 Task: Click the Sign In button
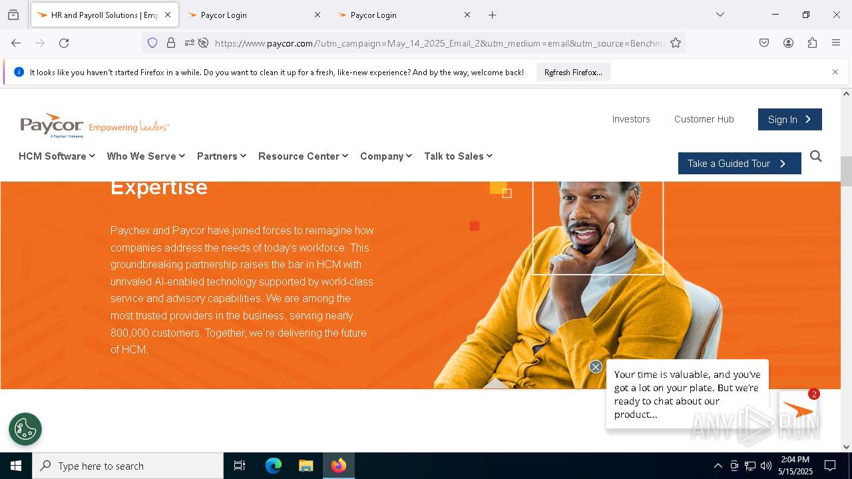789,119
